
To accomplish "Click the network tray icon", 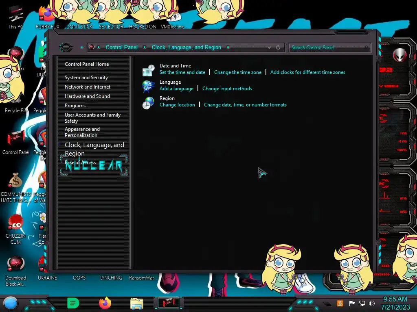I will (362, 303).
